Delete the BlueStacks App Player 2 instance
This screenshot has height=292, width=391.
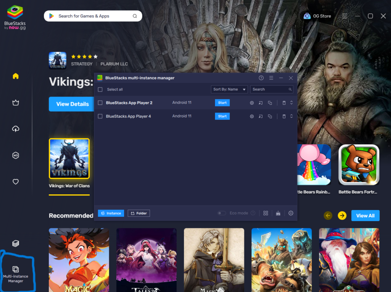[x=284, y=103]
